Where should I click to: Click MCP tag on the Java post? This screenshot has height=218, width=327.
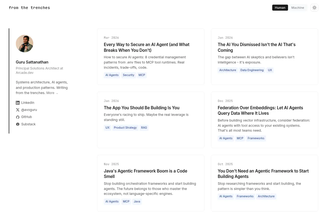[x=126, y=201]
